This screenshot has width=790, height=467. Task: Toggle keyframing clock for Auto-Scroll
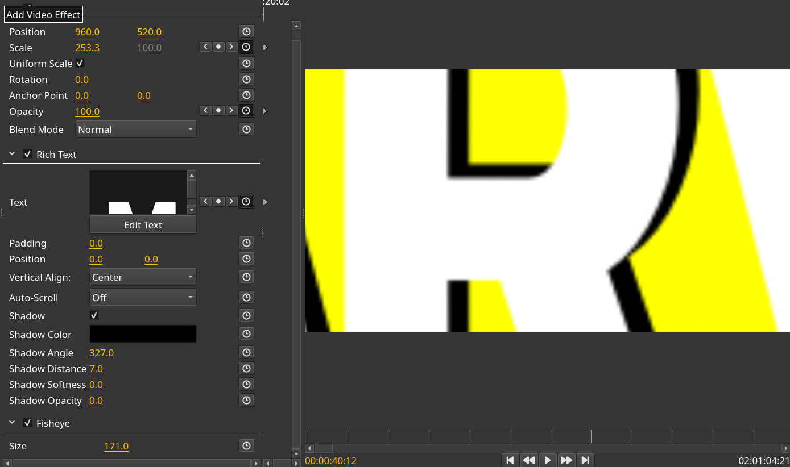246,297
